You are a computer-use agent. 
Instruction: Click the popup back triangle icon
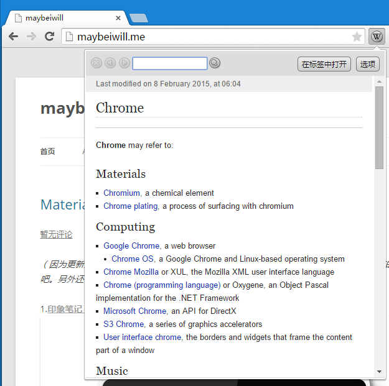point(110,63)
